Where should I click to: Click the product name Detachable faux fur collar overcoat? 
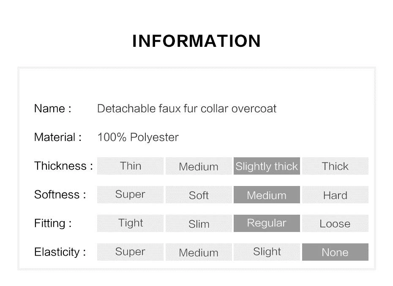click(187, 108)
